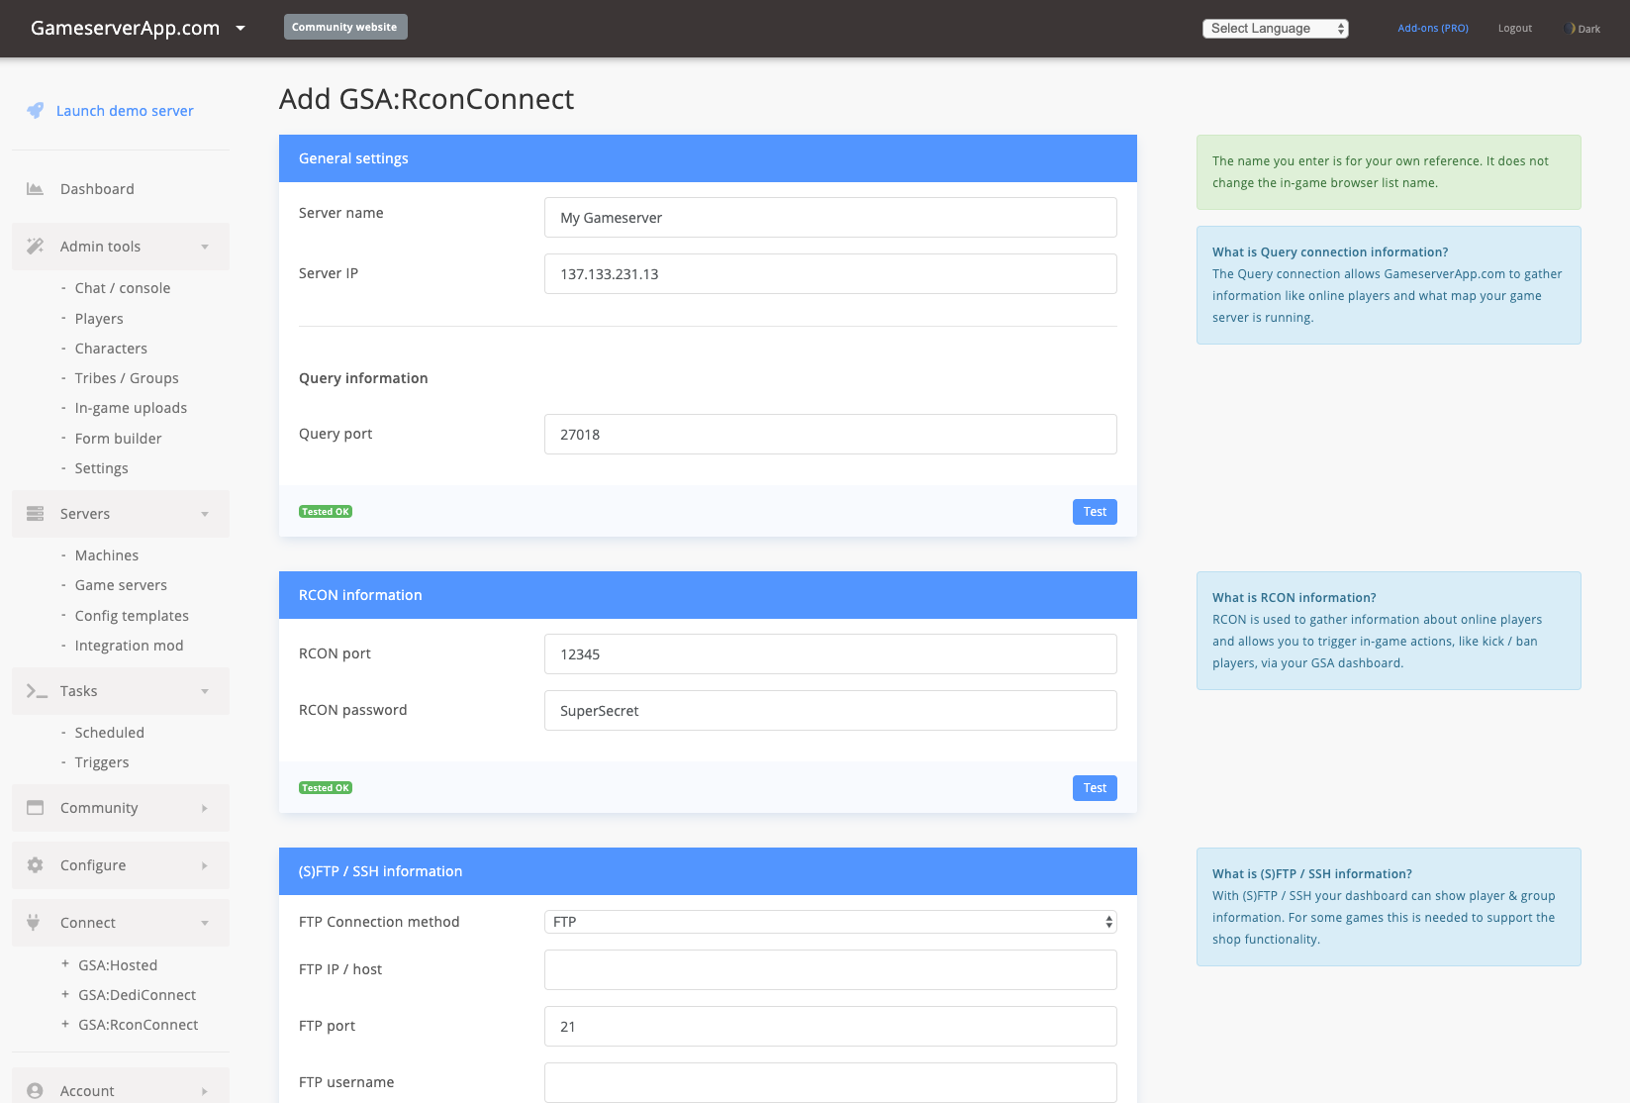Click Tested OK badge in RCON information
The height and width of the screenshot is (1103, 1630).
(326, 788)
